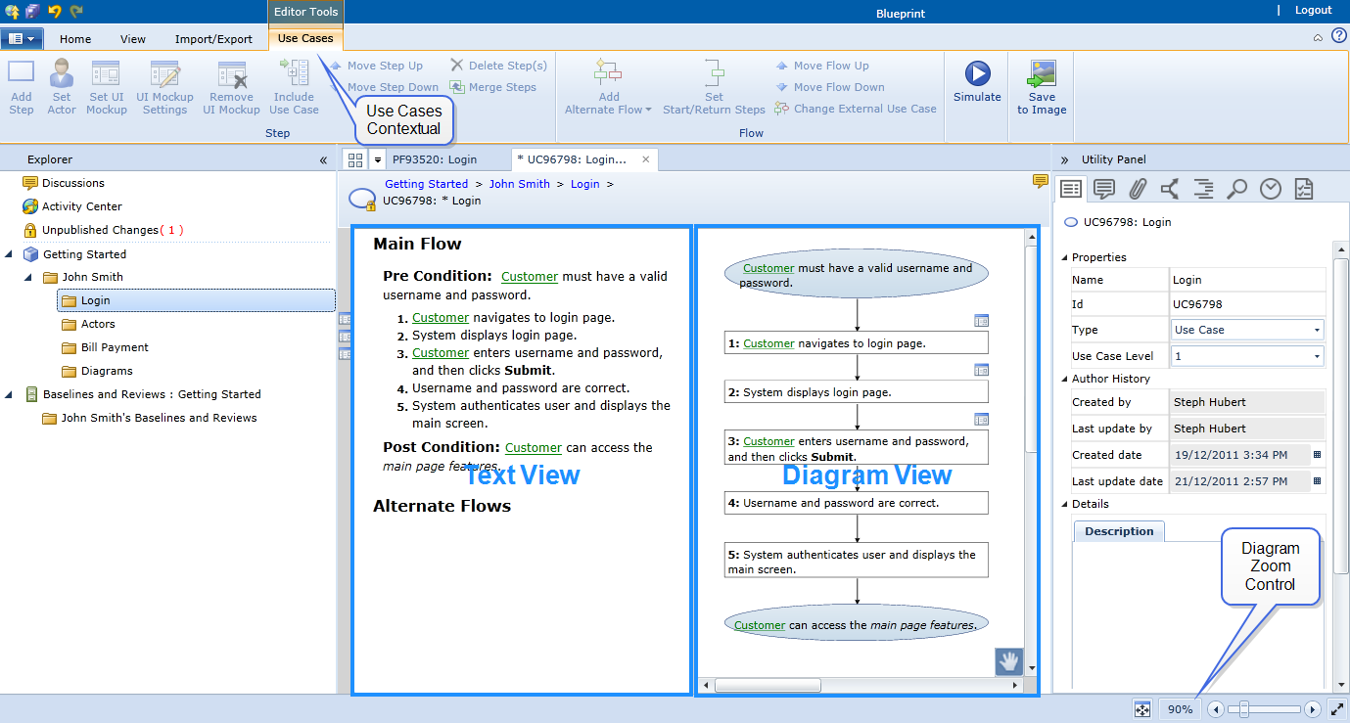Screen dimensions: 1350x723
Task: Select the properties tab icon in Utility Panel
Action: pyautogui.click(x=1071, y=189)
